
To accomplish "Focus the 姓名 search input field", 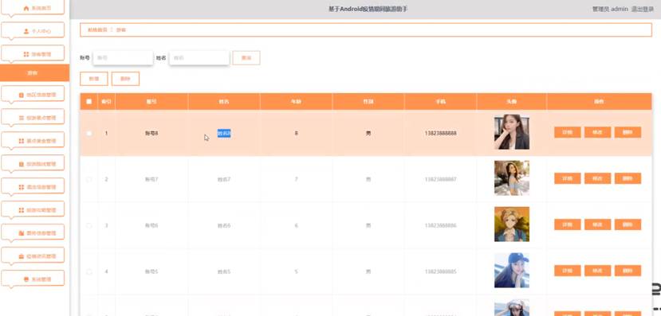I will [199, 58].
